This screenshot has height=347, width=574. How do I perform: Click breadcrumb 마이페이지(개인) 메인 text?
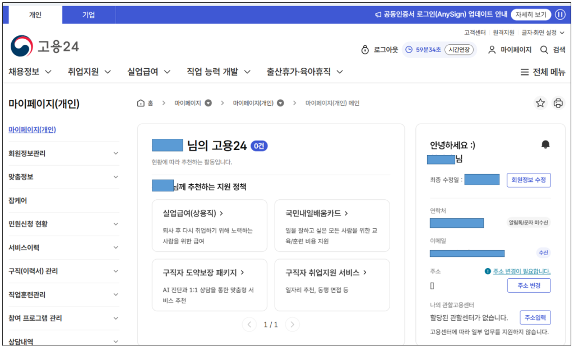point(332,103)
